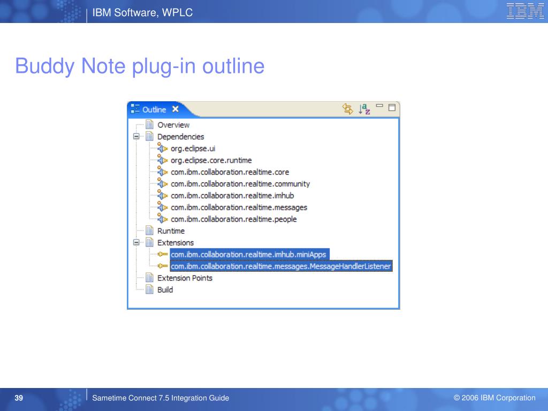The height and width of the screenshot is (411, 548).
Task: Select com.ibm.collaboration.realtime.core dependency
Action: (x=230, y=172)
